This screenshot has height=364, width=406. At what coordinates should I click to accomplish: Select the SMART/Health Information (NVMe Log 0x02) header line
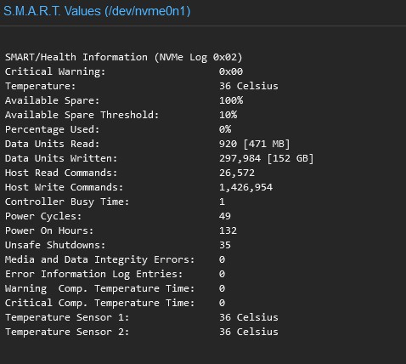tap(124, 57)
